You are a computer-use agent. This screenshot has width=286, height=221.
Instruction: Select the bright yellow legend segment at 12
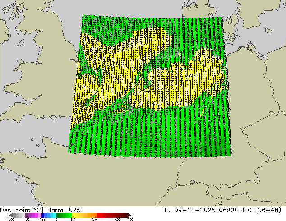click(74, 215)
